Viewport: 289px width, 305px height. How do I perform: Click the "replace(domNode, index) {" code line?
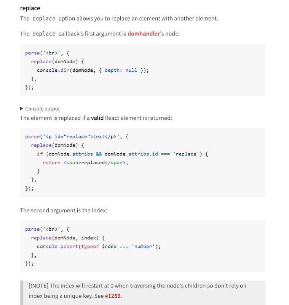68,238
